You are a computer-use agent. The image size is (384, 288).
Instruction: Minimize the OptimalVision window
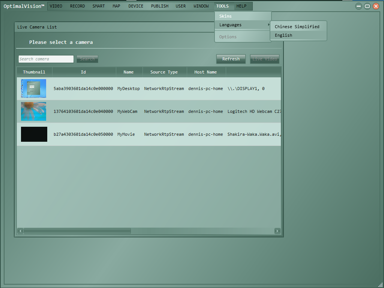click(x=358, y=6)
